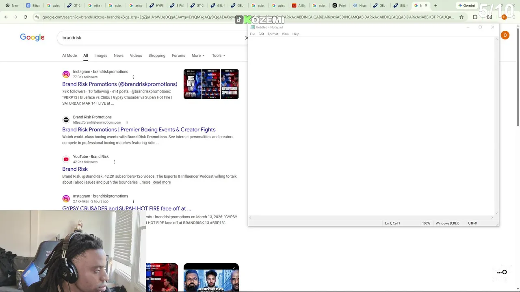The image size is (520, 292).
Task: Click the Google page vertical scrollbar
Action: [x=517, y=77]
